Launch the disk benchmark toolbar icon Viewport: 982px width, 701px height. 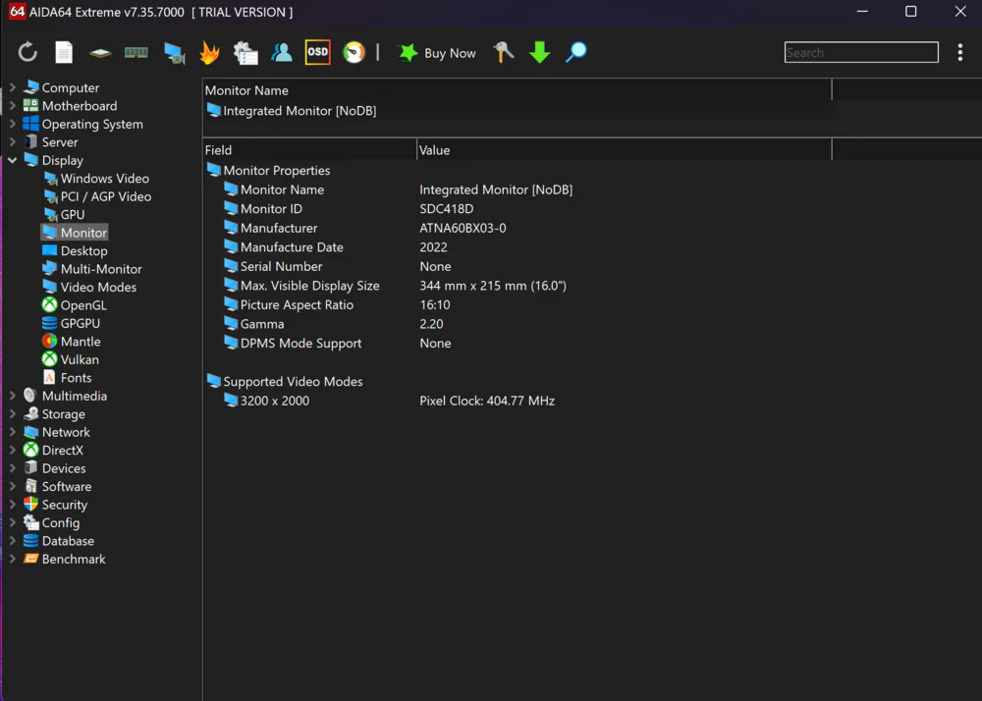coord(100,53)
